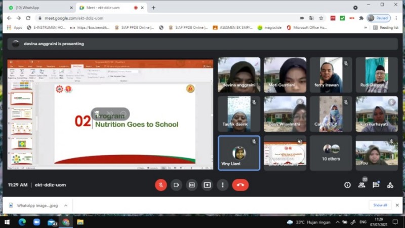Open the Meet activities icon
405x228 pixels.
(x=390, y=185)
